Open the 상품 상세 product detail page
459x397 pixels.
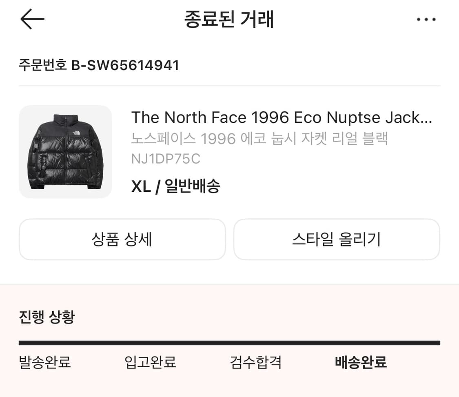pyautogui.click(x=122, y=240)
